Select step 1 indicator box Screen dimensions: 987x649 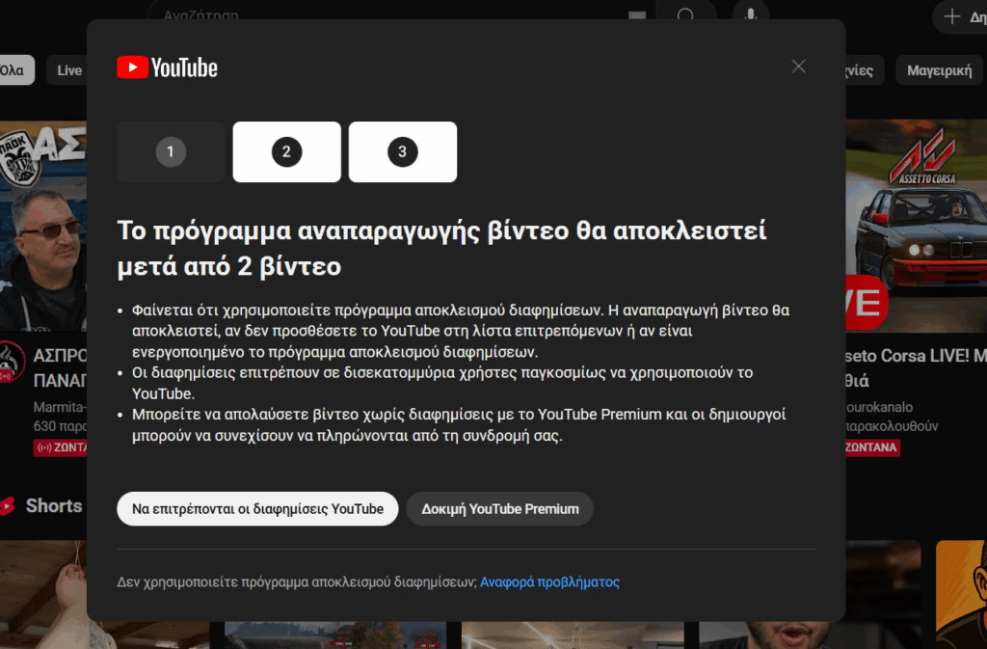click(x=171, y=151)
